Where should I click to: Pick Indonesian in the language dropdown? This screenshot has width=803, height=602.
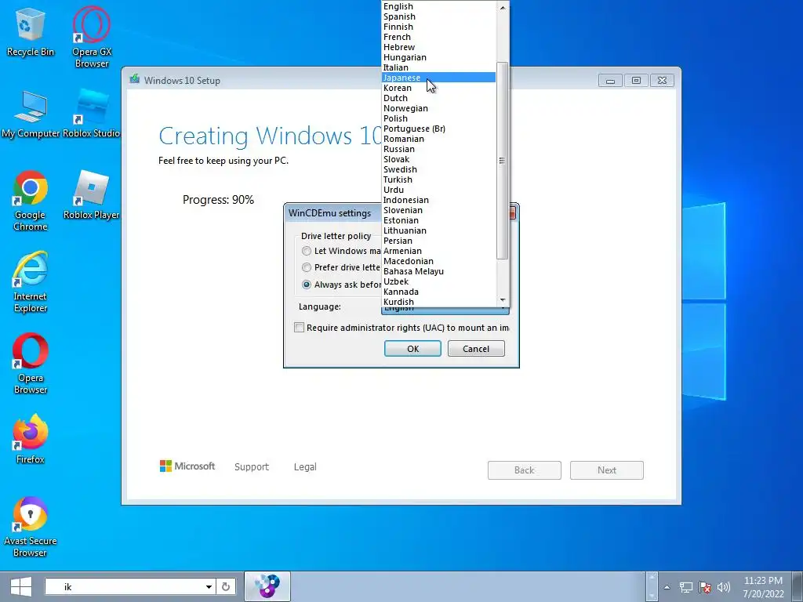point(438,200)
